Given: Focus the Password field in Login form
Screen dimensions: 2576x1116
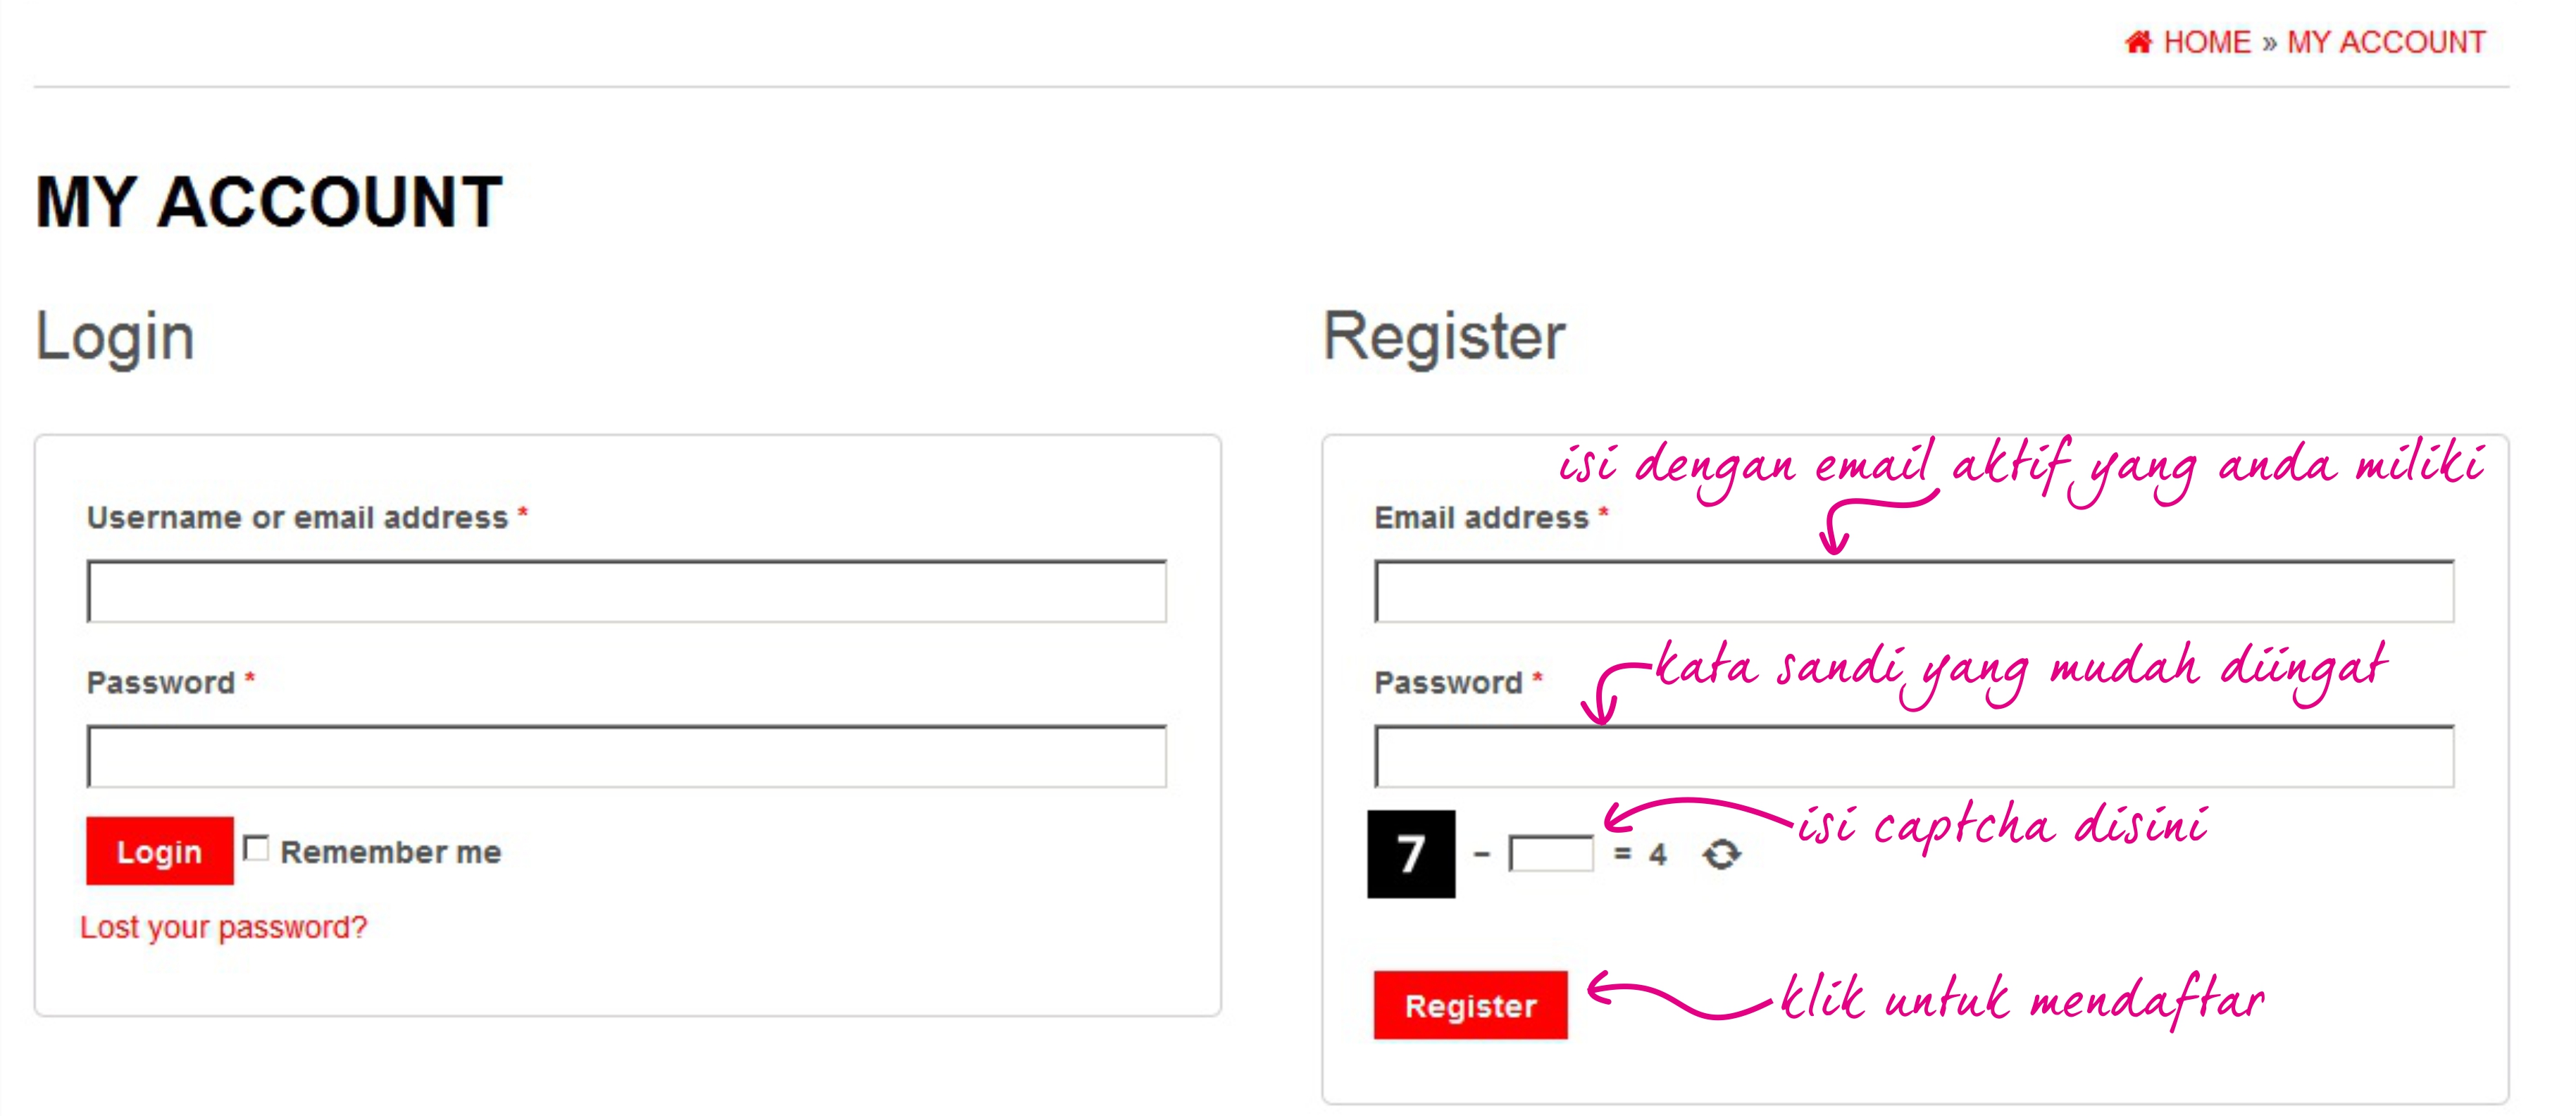Looking at the screenshot, I should (x=626, y=757).
